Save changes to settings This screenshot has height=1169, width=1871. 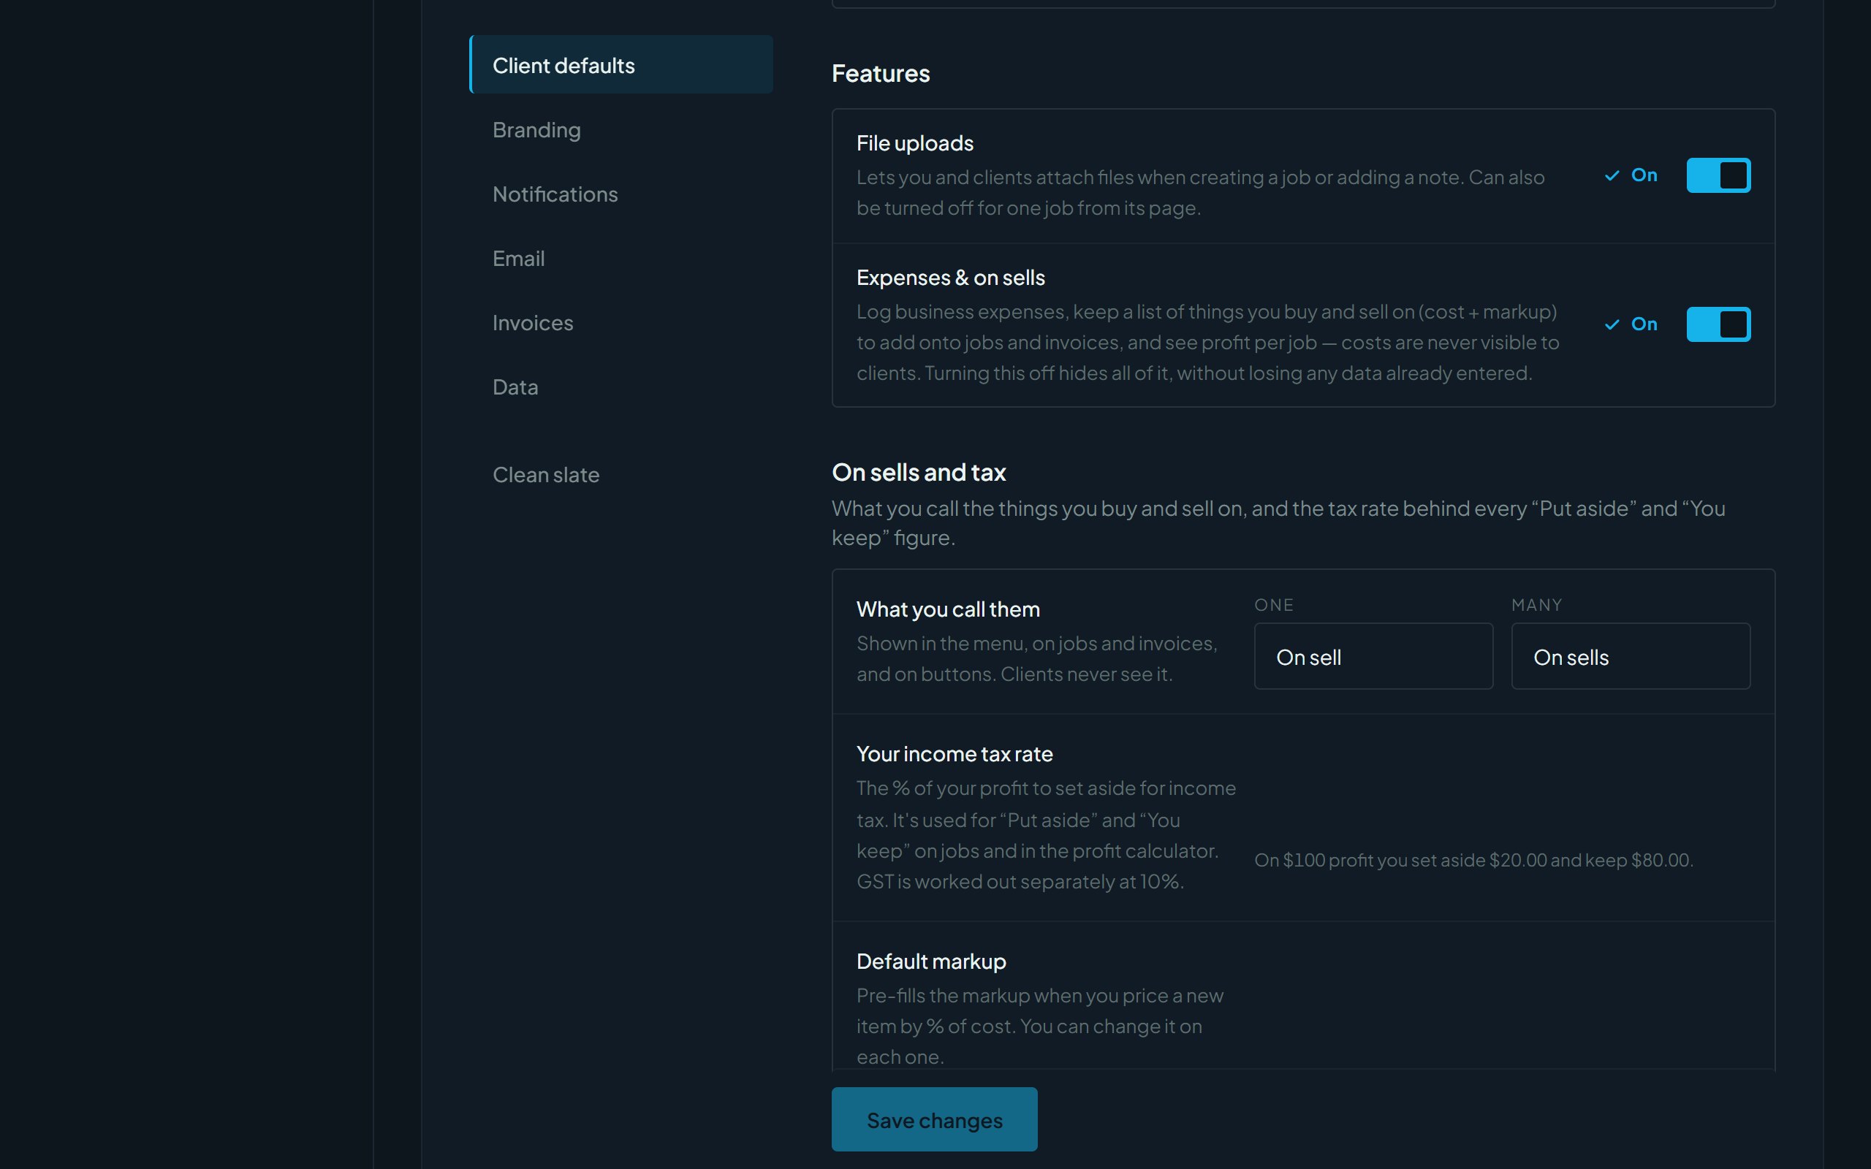coord(934,1119)
